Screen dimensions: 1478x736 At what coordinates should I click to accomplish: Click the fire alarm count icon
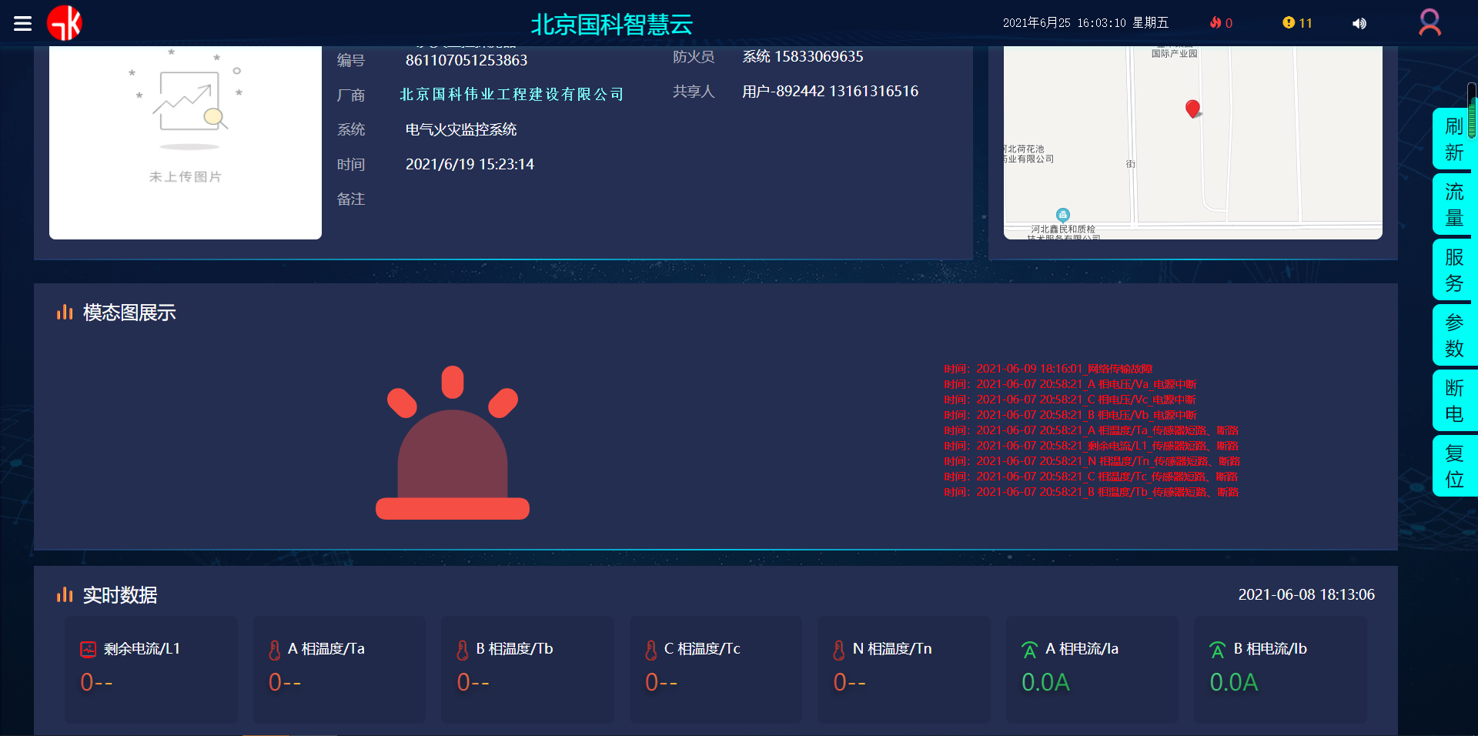coord(1215,22)
